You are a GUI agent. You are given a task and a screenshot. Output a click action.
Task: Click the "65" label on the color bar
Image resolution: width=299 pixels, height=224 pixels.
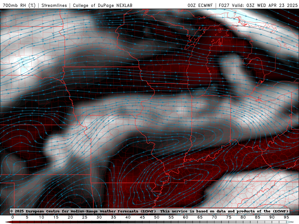pos(200,217)
